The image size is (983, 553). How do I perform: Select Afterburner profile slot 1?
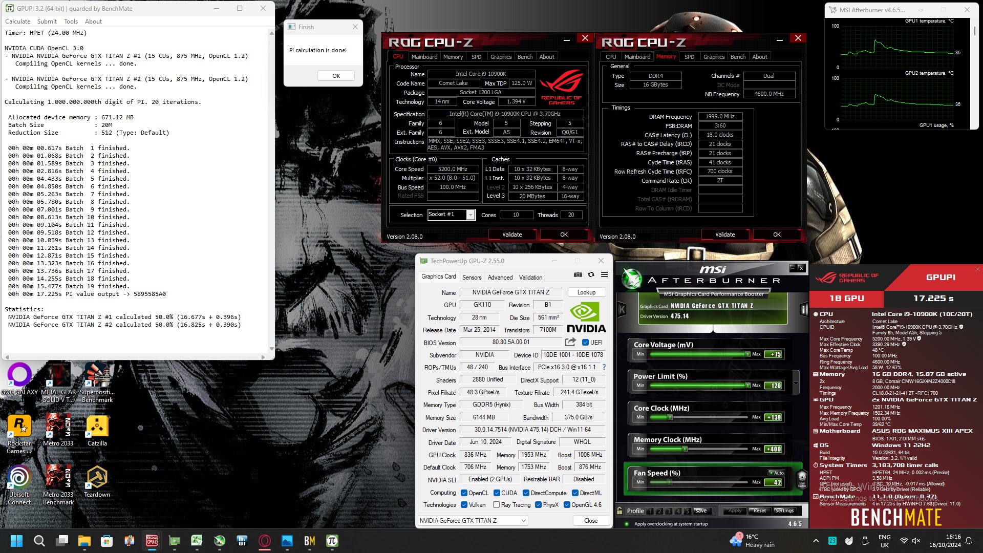pyautogui.click(x=650, y=511)
